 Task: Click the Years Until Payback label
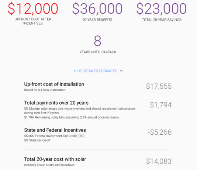(x=98, y=52)
